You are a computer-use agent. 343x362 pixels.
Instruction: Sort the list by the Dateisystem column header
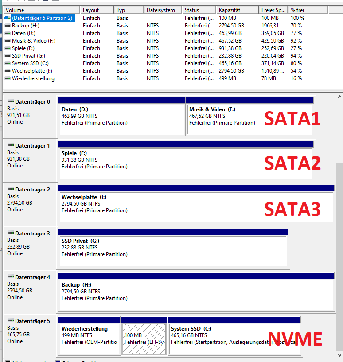tap(163, 10)
